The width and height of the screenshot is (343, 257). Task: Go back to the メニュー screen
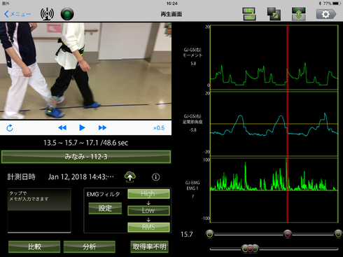(17, 14)
